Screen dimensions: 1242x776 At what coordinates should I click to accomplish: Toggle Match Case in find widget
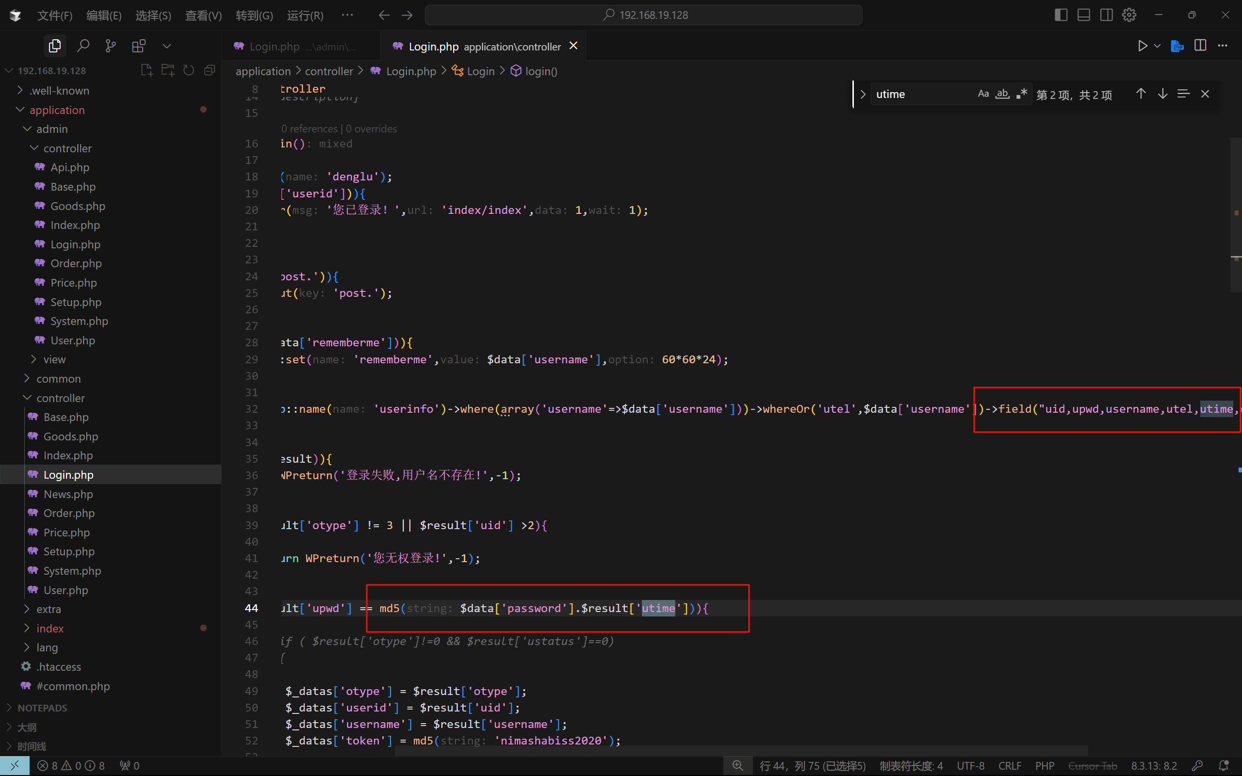(983, 94)
